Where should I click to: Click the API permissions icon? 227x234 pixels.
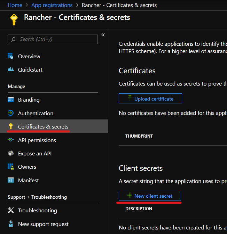[11, 140]
